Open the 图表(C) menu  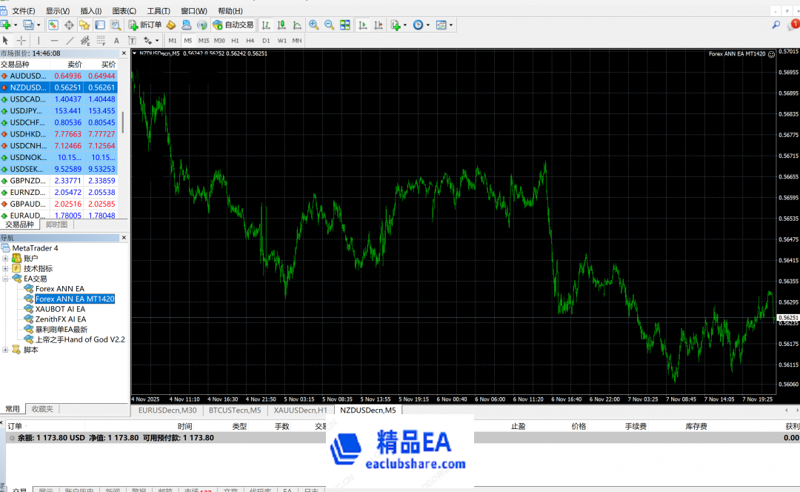pos(124,11)
